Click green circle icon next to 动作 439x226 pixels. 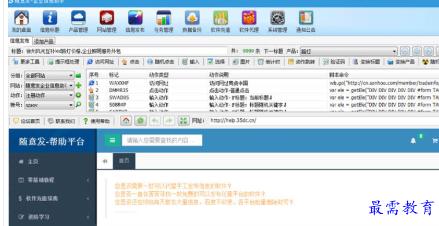click(x=78, y=95)
